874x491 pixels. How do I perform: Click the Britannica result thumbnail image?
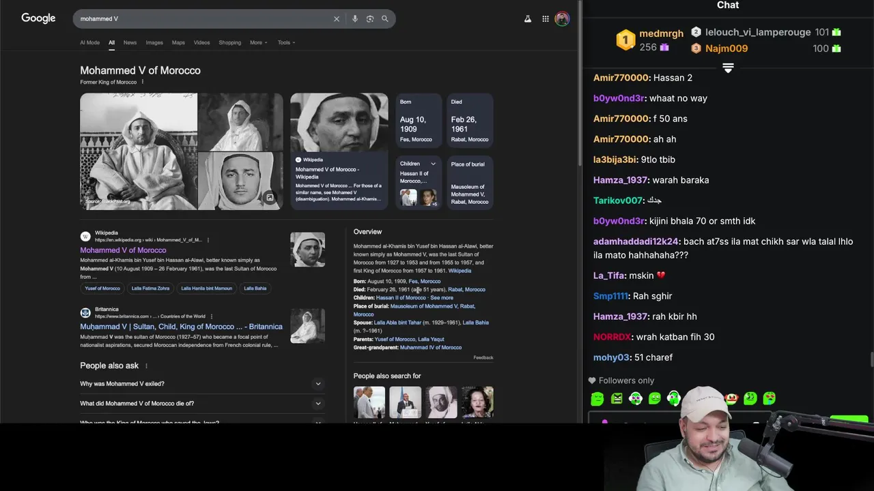[307, 326]
